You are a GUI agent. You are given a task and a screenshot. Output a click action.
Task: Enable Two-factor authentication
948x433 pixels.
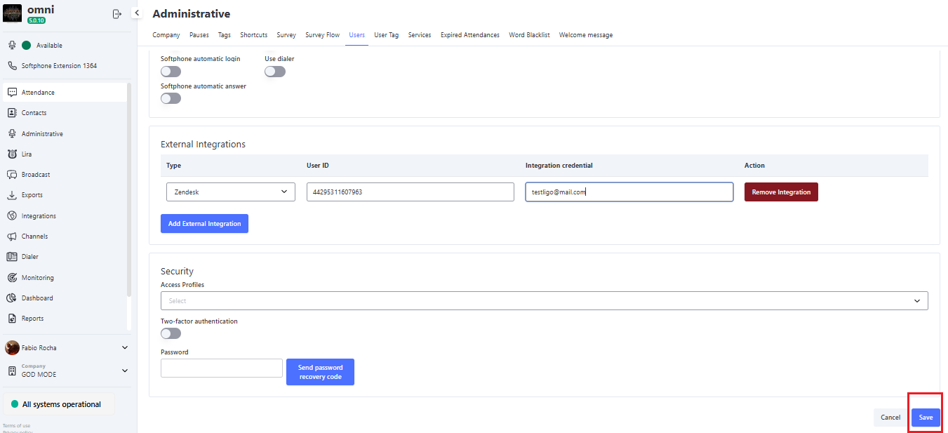coord(171,333)
